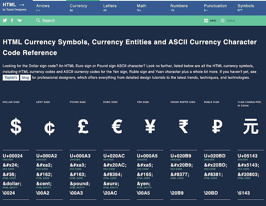Click CSS code \20AC

coord(110,193)
